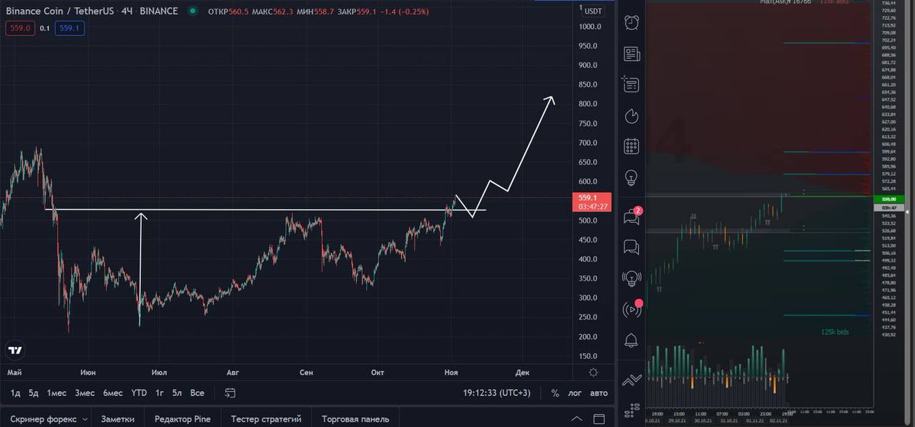
Task: Click the Авг month label on time axis
Action: click(x=233, y=372)
